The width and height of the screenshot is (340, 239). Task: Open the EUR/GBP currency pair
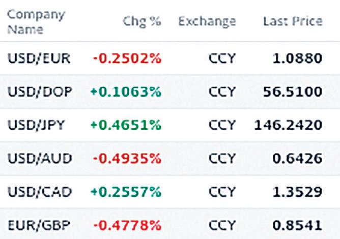pos(40,225)
